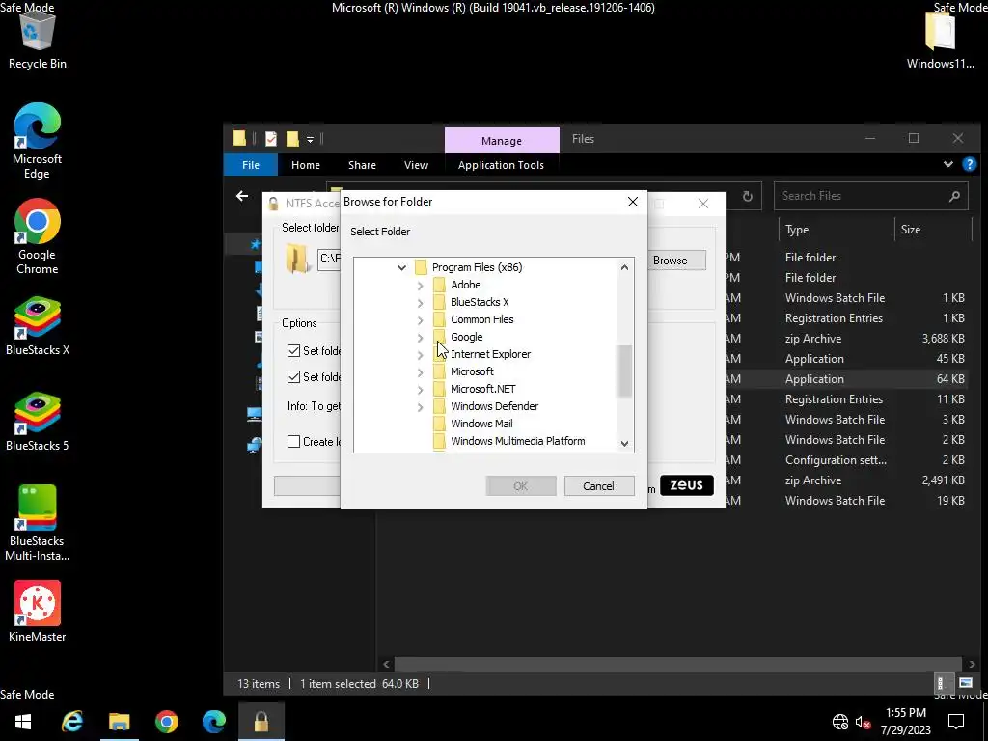The width and height of the screenshot is (988, 741).
Task: Open File Explorer from the taskbar
Action: [119, 722]
